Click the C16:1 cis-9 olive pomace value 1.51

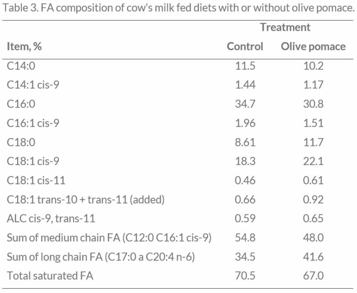[x=313, y=123]
